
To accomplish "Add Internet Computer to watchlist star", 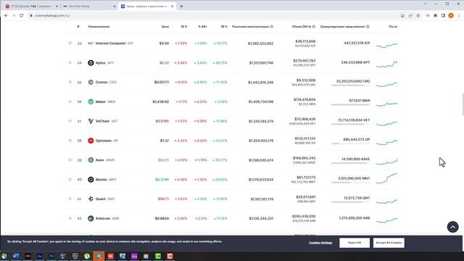I will pos(70,43).
